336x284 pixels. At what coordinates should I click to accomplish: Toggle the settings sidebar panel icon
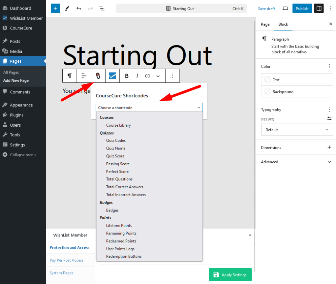coord(319,9)
